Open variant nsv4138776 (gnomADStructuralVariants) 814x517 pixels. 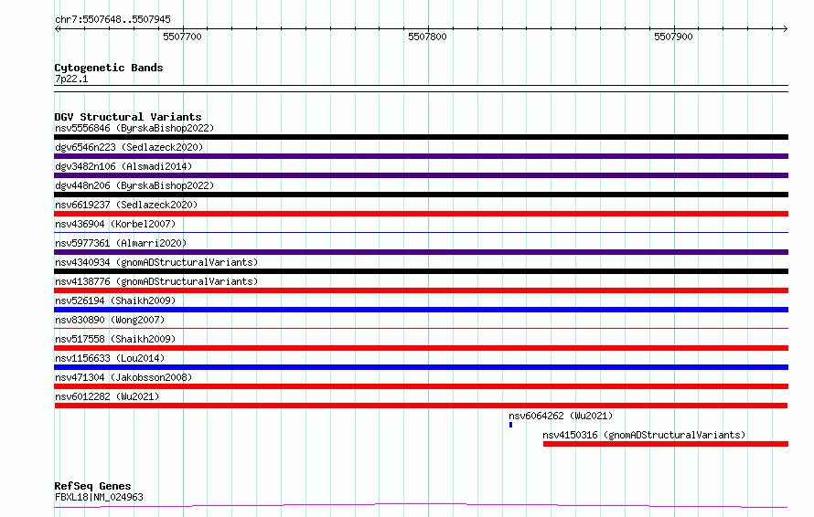coord(156,281)
